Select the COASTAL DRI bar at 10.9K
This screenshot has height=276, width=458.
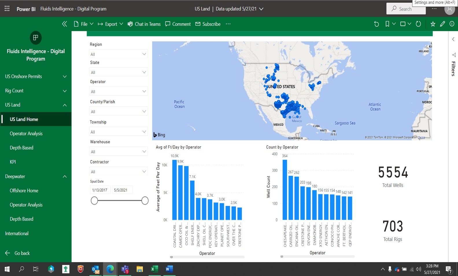coord(174,190)
